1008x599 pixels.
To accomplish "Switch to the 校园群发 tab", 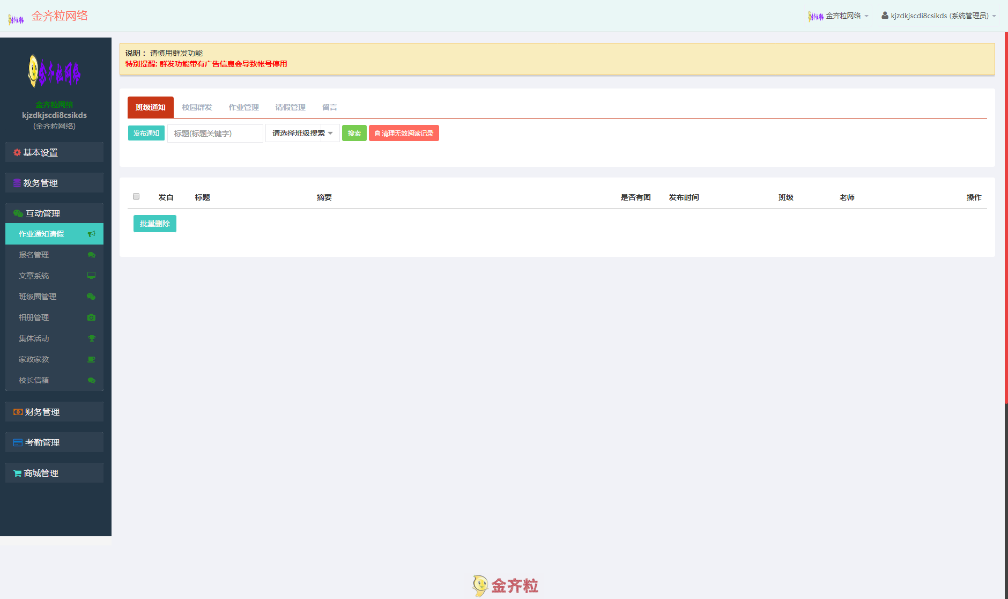I will coord(197,107).
